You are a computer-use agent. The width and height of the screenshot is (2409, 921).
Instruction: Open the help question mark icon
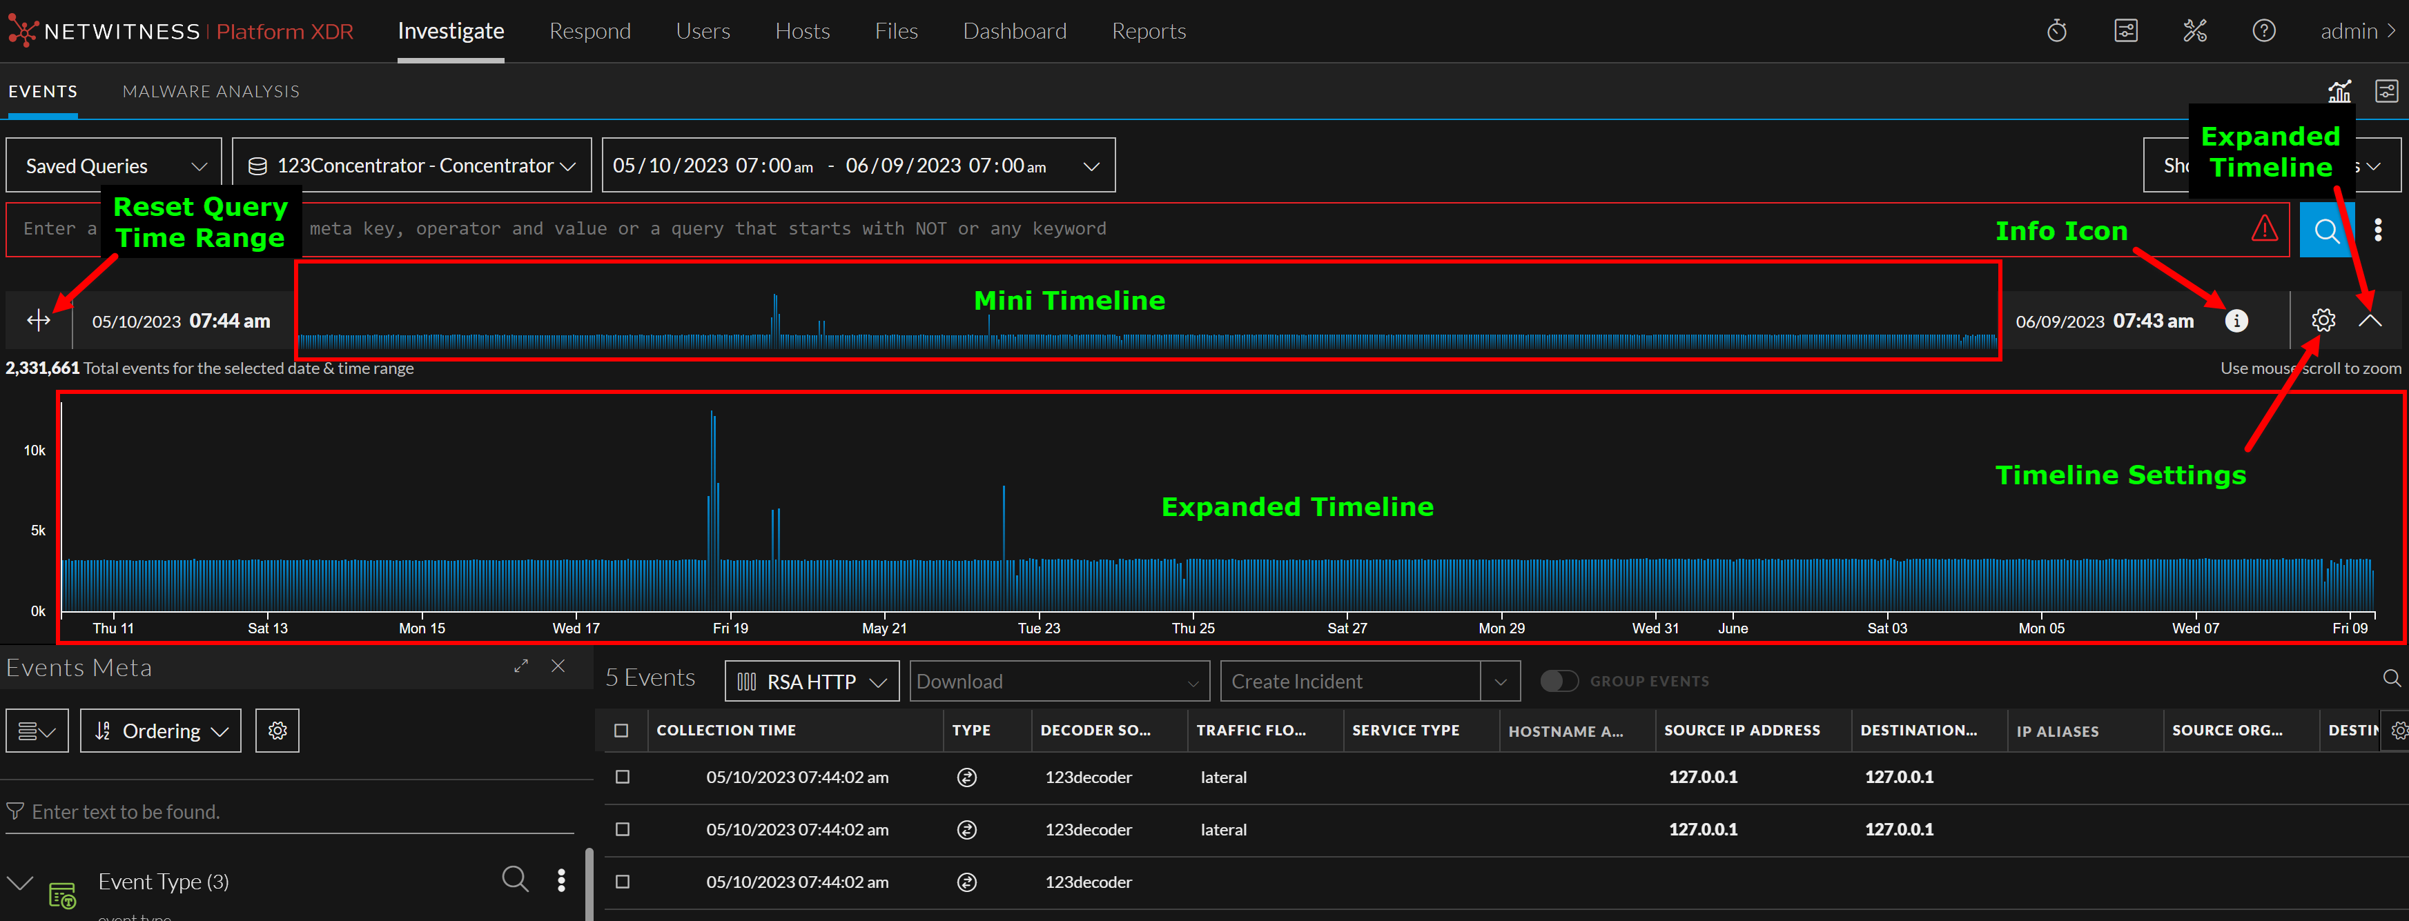click(2263, 31)
